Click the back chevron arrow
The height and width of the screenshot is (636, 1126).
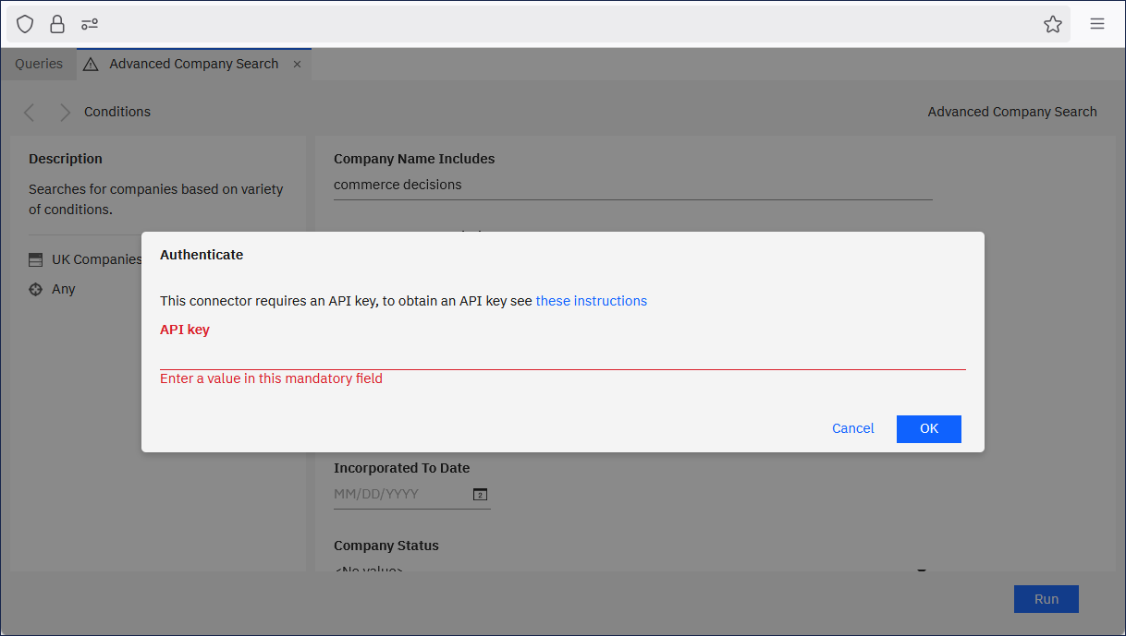[30, 113]
